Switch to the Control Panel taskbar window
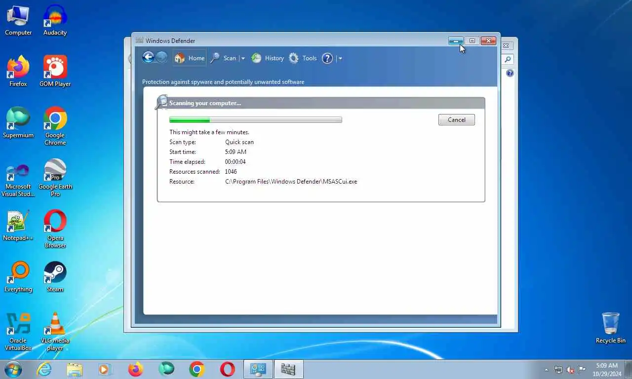The height and width of the screenshot is (379, 632). [x=258, y=369]
